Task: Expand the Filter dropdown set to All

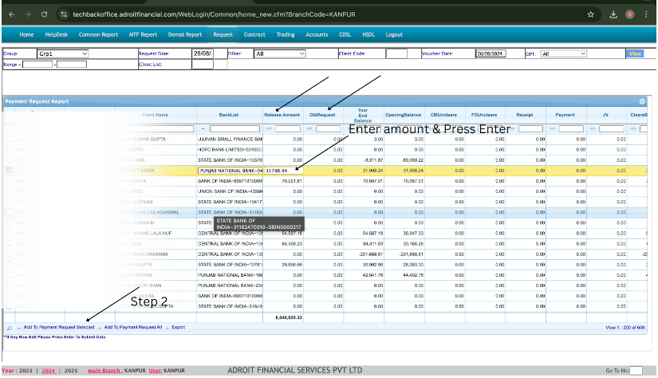Action: click(x=279, y=53)
